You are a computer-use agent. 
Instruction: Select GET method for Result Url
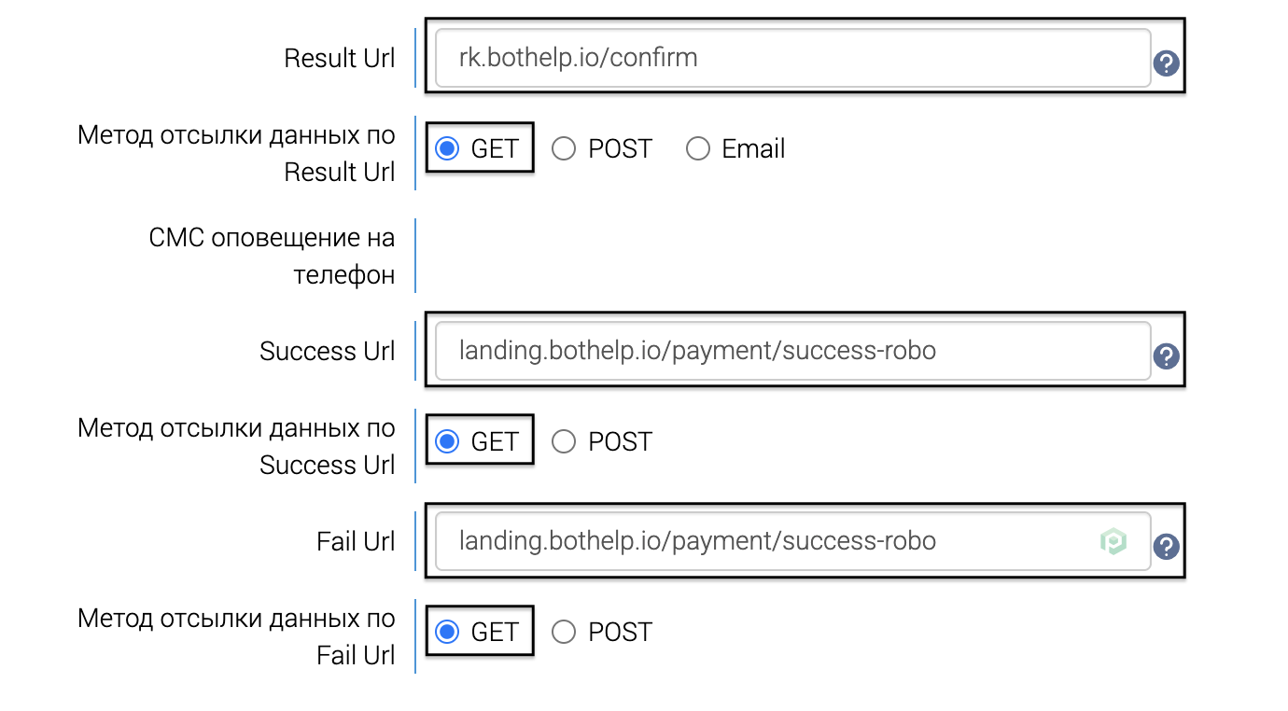pyautogui.click(x=448, y=149)
